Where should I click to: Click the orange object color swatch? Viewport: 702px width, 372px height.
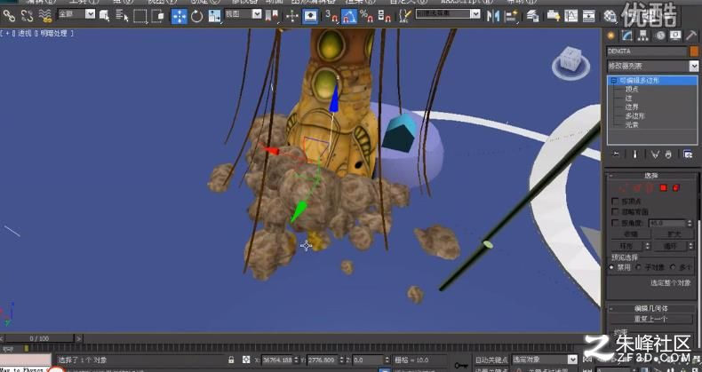694,51
